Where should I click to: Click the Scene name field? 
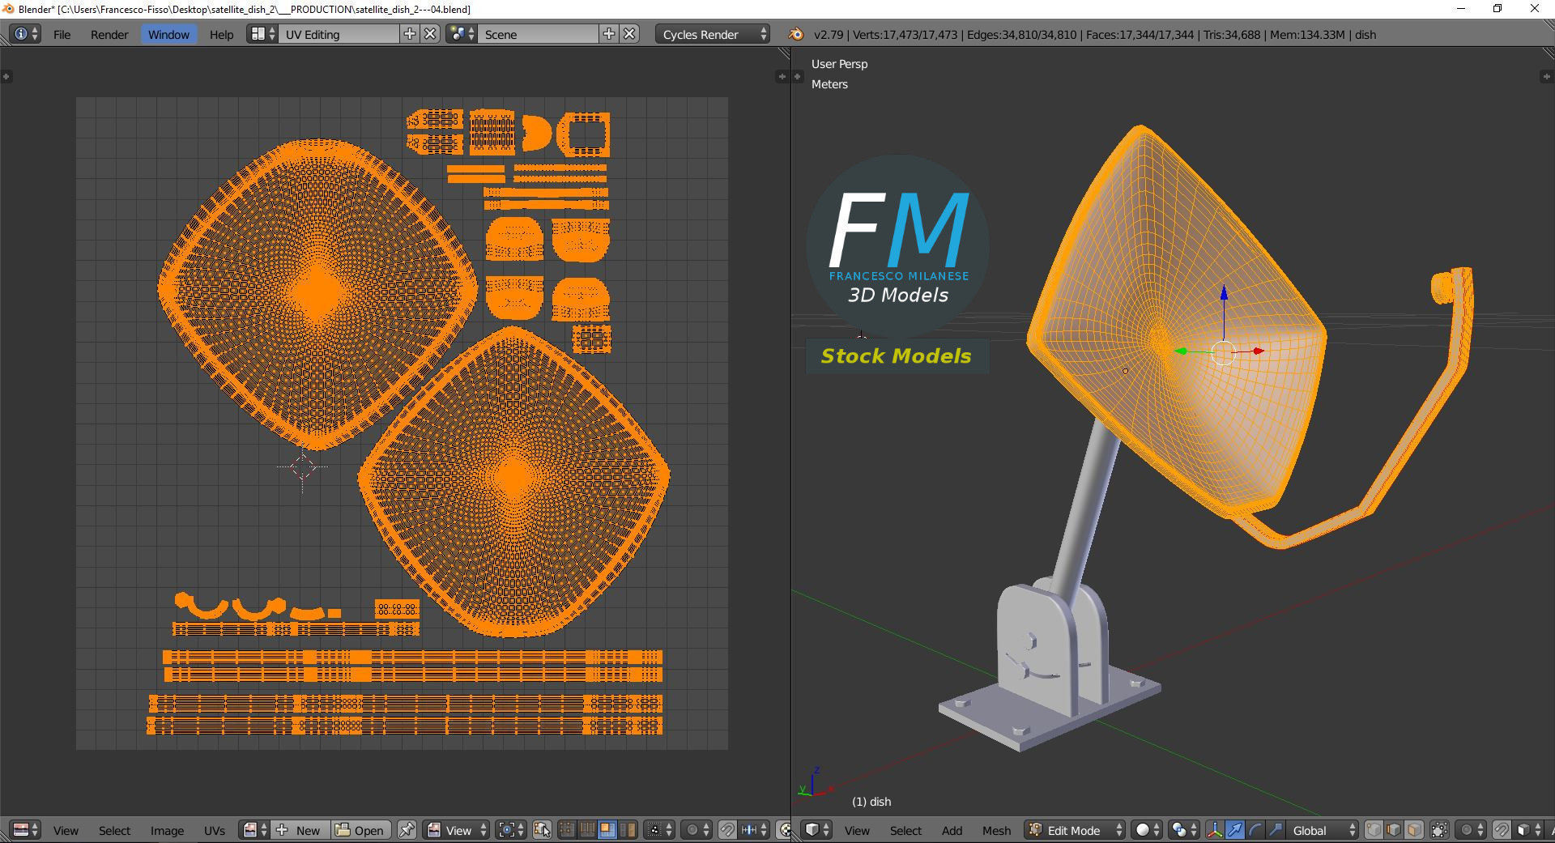539,34
